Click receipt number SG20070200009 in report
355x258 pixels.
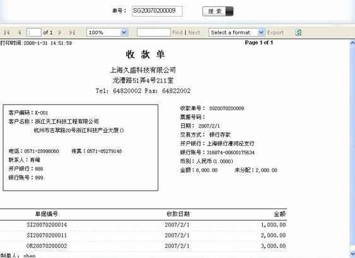(x=226, y=108)
